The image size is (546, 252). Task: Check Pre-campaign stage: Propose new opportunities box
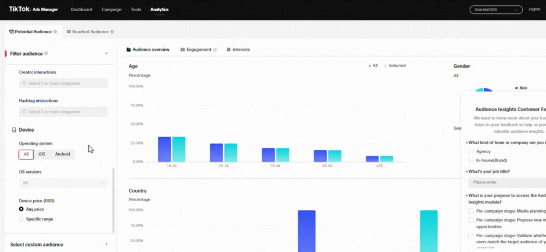471,220
